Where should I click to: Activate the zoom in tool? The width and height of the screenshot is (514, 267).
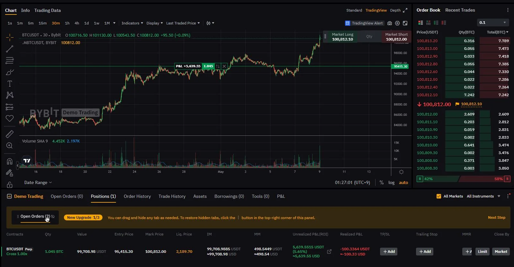[10, 146]
